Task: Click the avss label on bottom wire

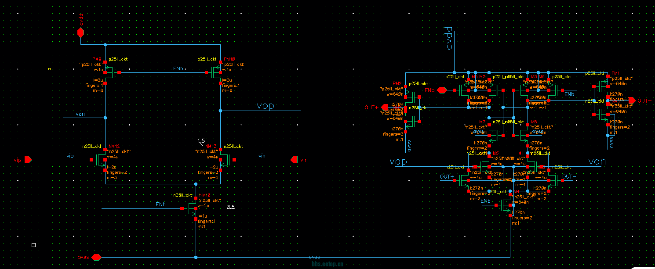Action: click(314, 257)
